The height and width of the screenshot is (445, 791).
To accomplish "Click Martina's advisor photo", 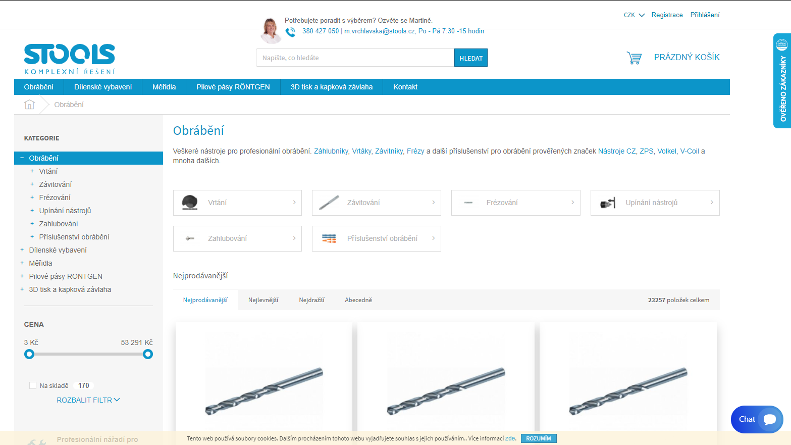I will point(271,30).
